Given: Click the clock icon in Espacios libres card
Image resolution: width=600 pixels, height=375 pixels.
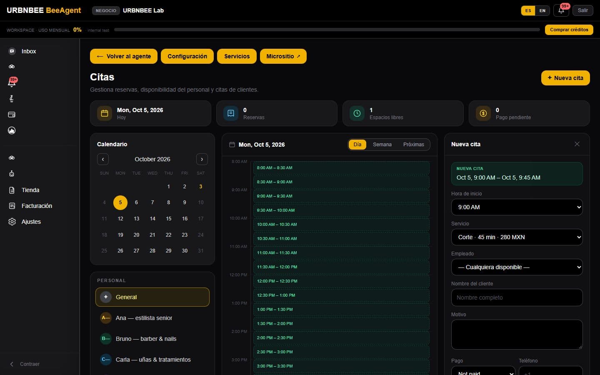Looking at the screenshot, I should coord(357,113).
